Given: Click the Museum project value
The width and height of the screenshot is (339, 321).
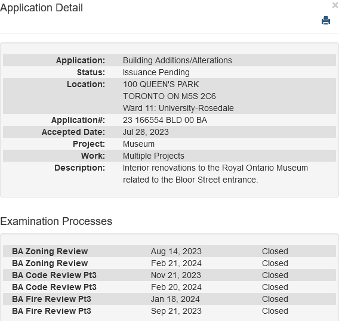Looking at the screenshot, I should coord(138,144).
